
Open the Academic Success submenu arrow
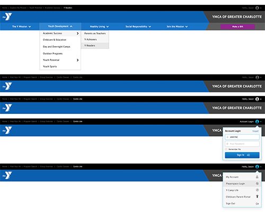(x=77, y=33)
